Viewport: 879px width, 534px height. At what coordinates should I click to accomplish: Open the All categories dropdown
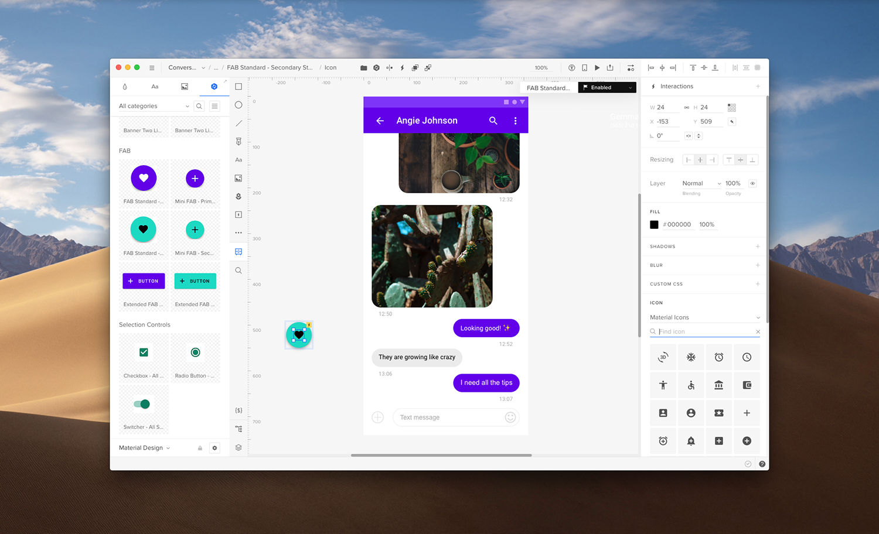coord(154,106)
